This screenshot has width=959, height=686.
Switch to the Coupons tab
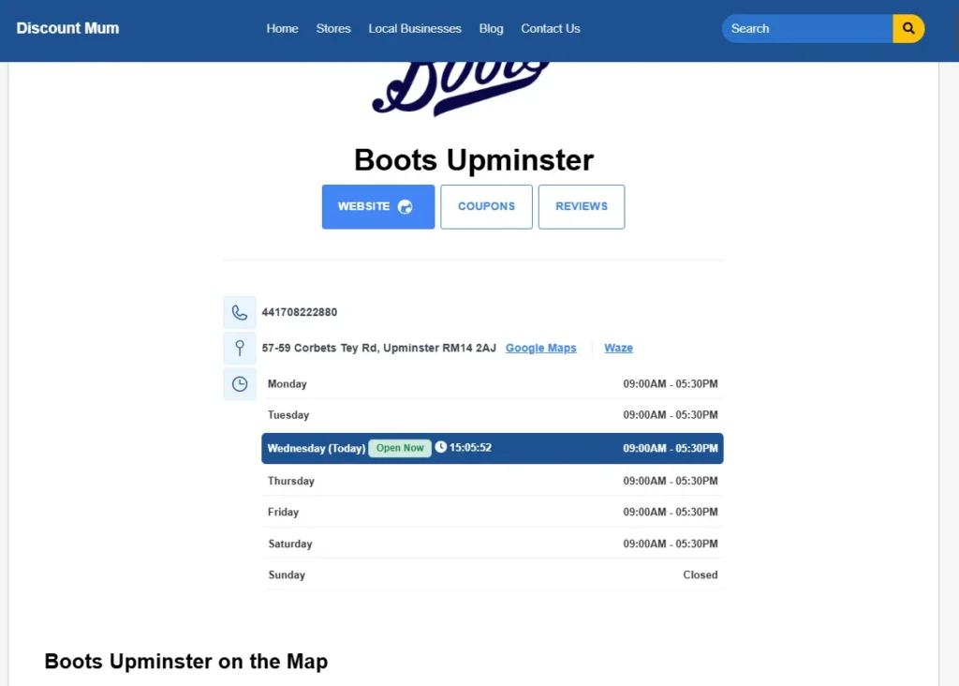point(486,207)
